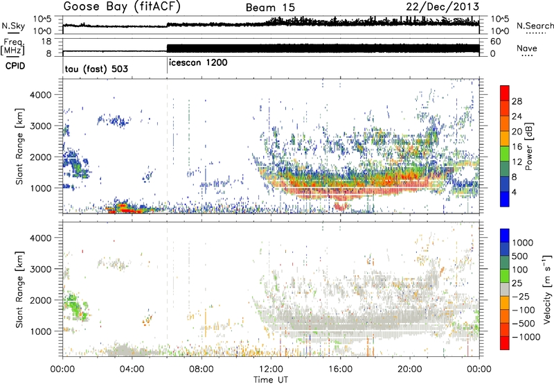Click the '28' tick on Power colorbar
554x384 pixels.
pyautogui.click(x=517, y=101)
